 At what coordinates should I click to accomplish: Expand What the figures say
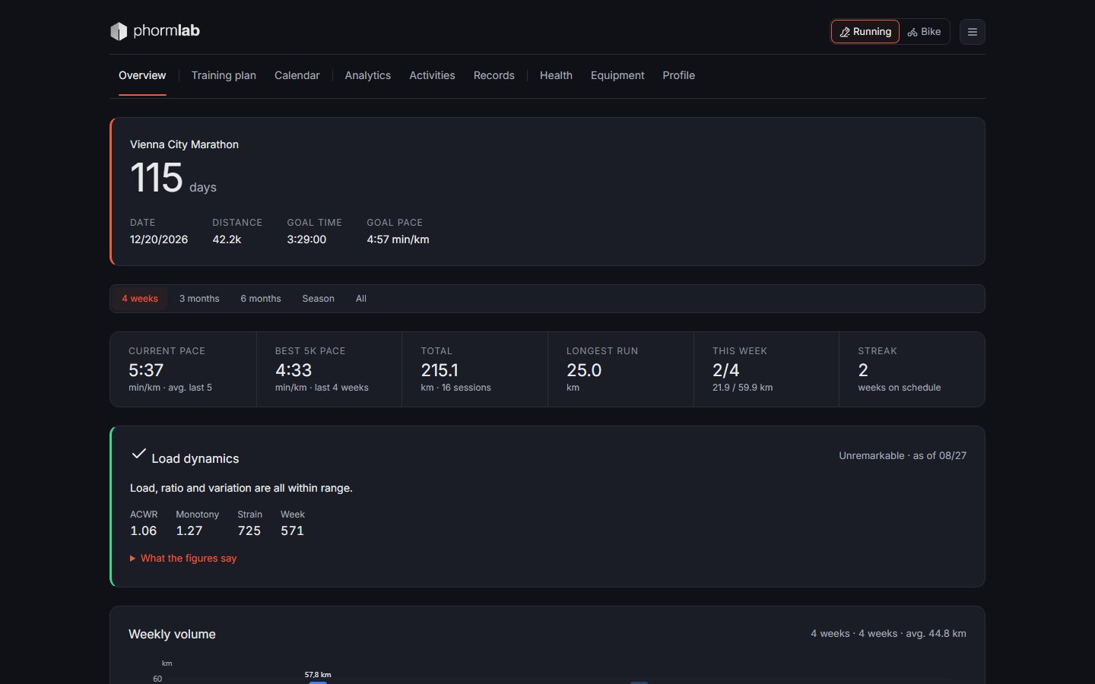coord(183,558)
